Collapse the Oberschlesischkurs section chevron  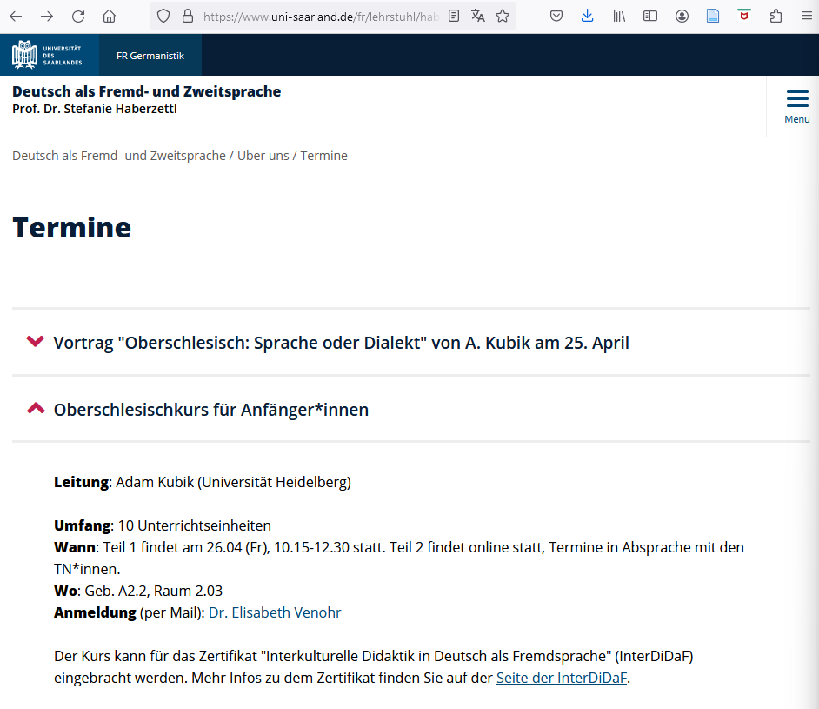(36, 408)
